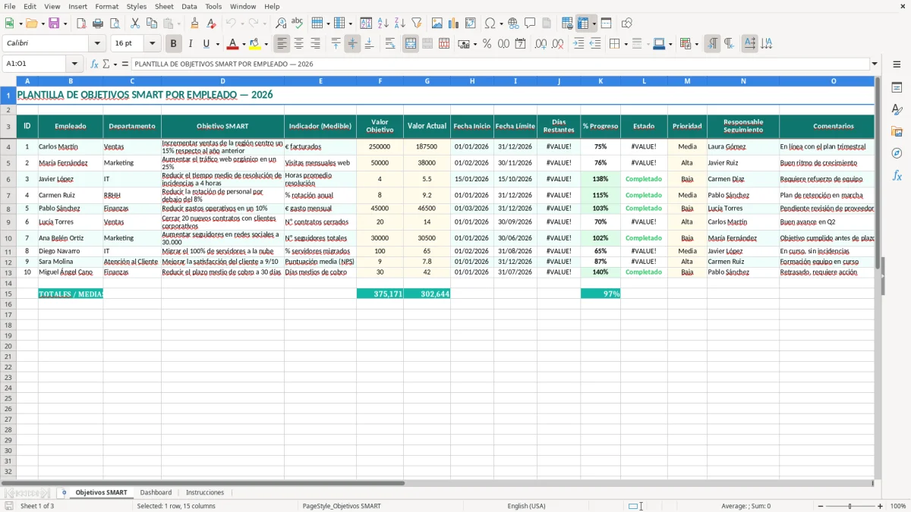
Task: Click the zoom out minus button
Action: [x=820, y=506]
